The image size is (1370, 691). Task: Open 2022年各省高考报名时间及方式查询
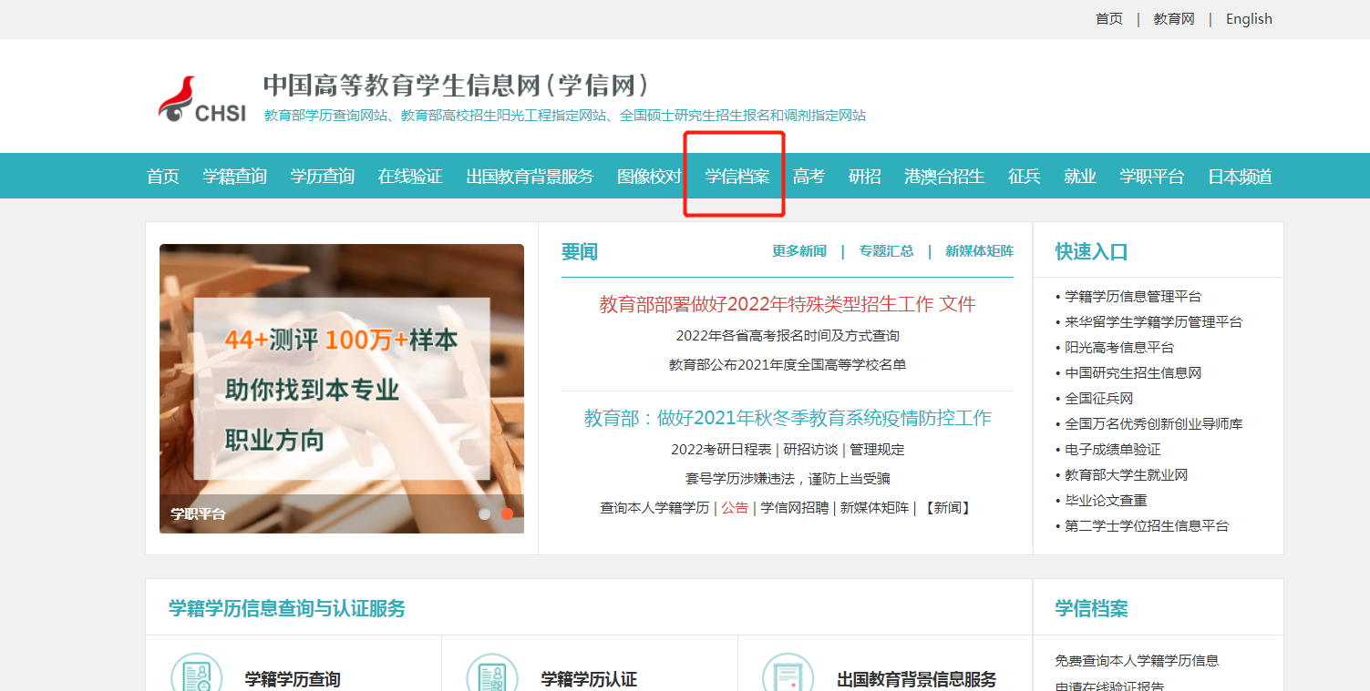[788, 336]
